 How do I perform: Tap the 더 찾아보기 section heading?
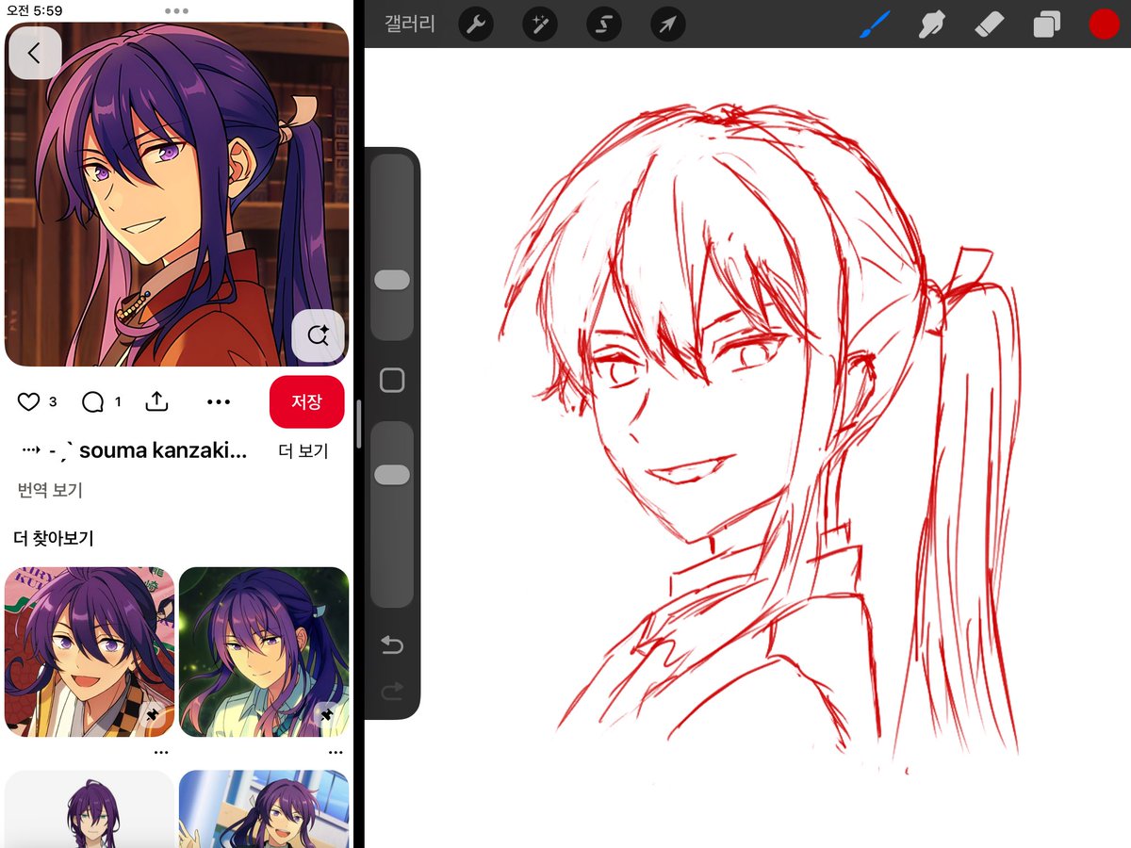pos(54,539)
